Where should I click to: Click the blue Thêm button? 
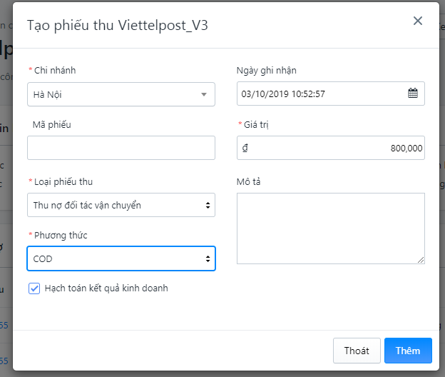pyautogui.click(x=408, y=351)
